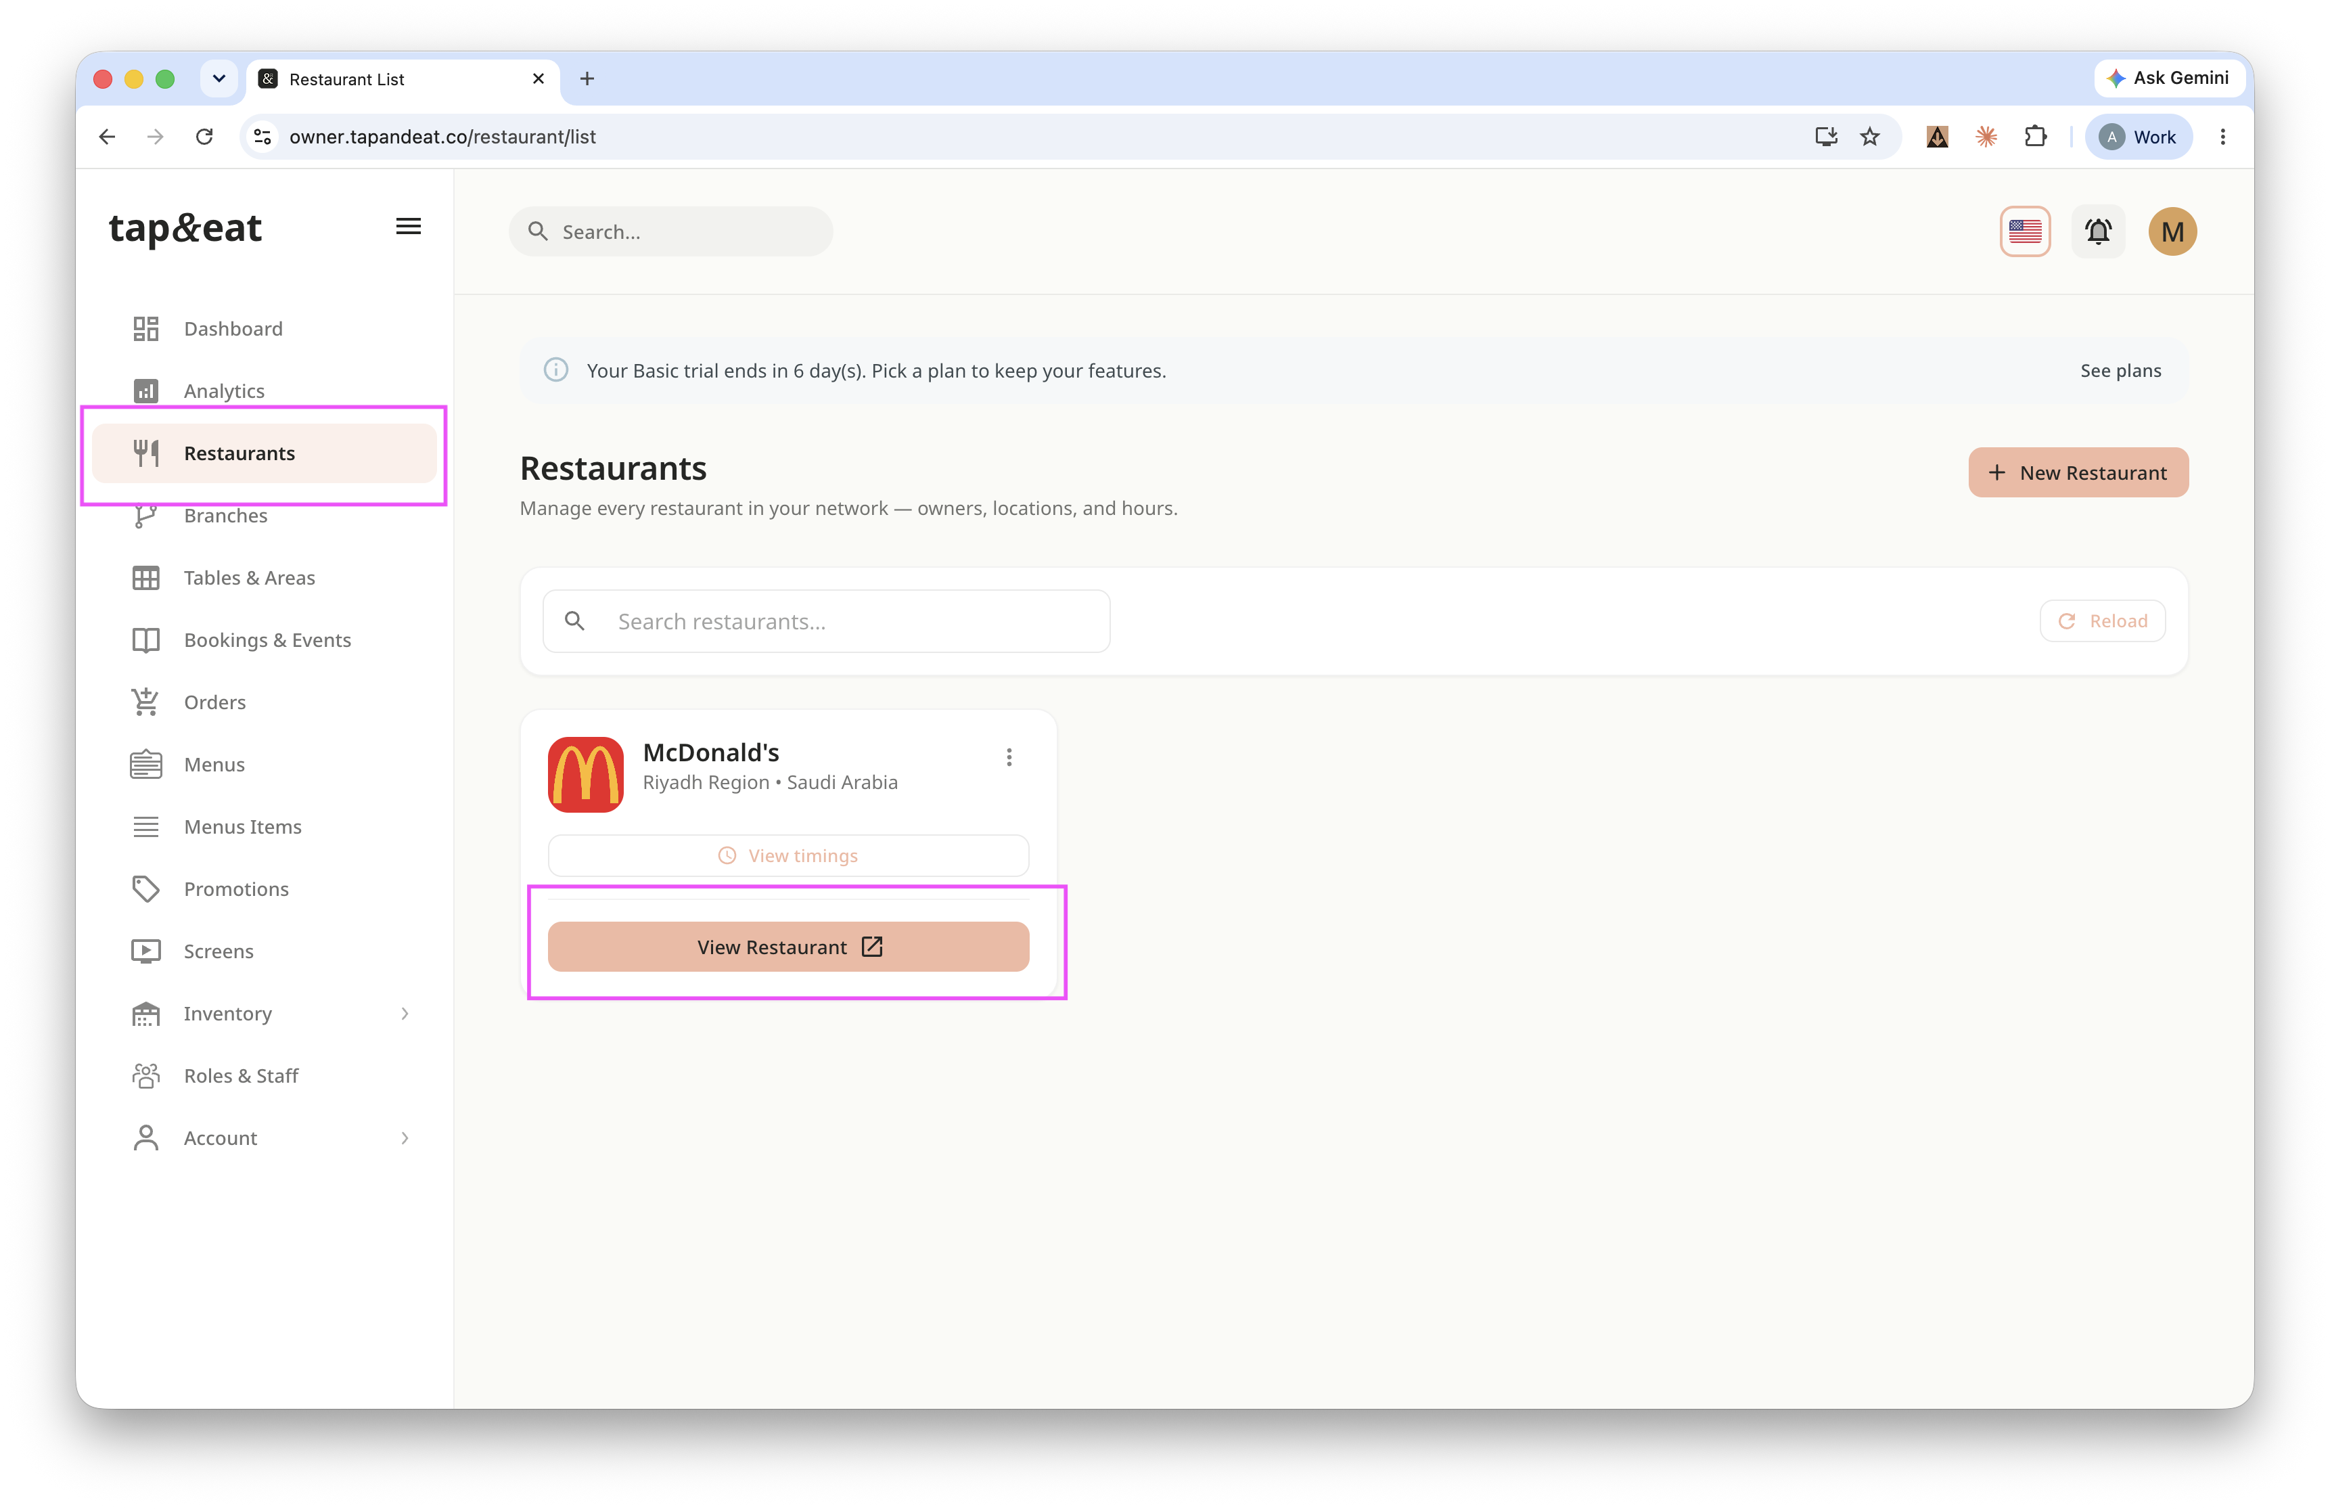Open a new browser tab
The height and width of the screenshot is (1509, 2330).
click(x=587, y=78)
